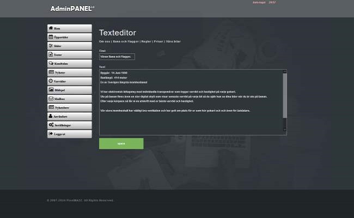Click the Logga ut menu button
The height and width of the screenshot is (218, 354).
(69, 134)
